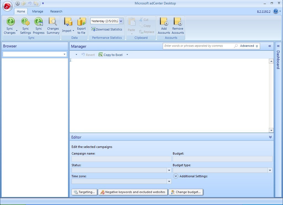Image resolution: width=283 pixels, height=205 pixels.
Task: Click the Replace command
Action: (x=146, y=32)
